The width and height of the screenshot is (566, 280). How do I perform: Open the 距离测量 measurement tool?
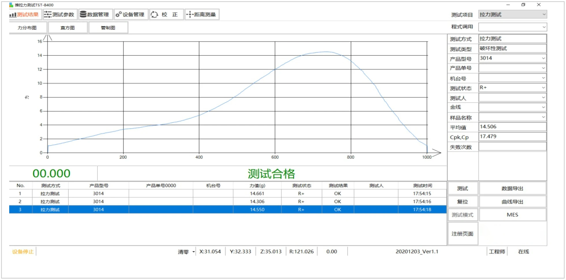[x=202, y=14]
